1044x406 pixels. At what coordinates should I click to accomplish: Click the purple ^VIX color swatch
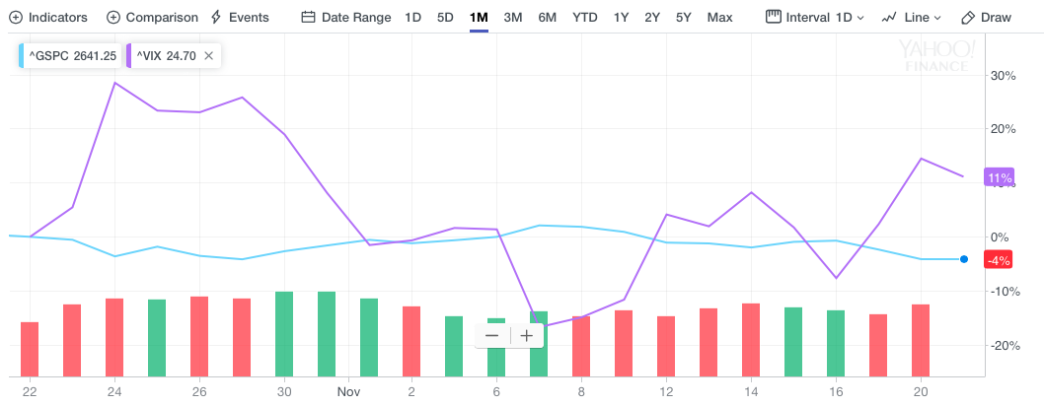point(129,56)
